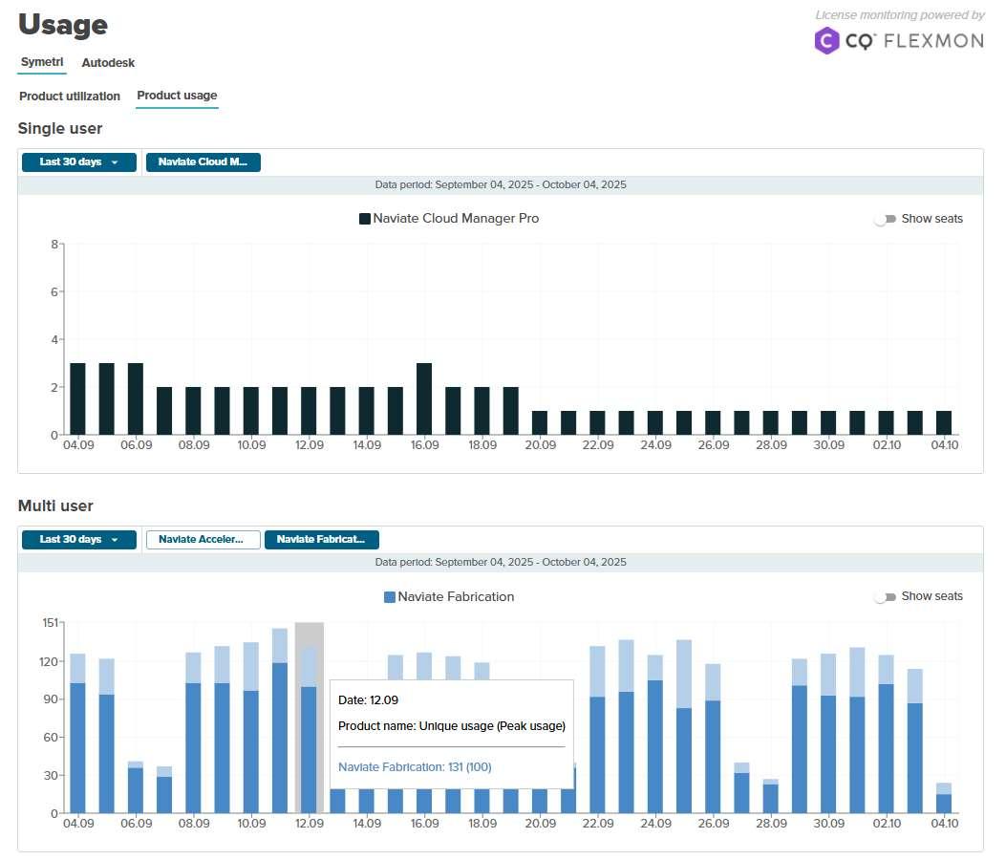Click the 04.10 bar in Multi user chart
This screenshot has width=1006, height=860.
(944, 799)
